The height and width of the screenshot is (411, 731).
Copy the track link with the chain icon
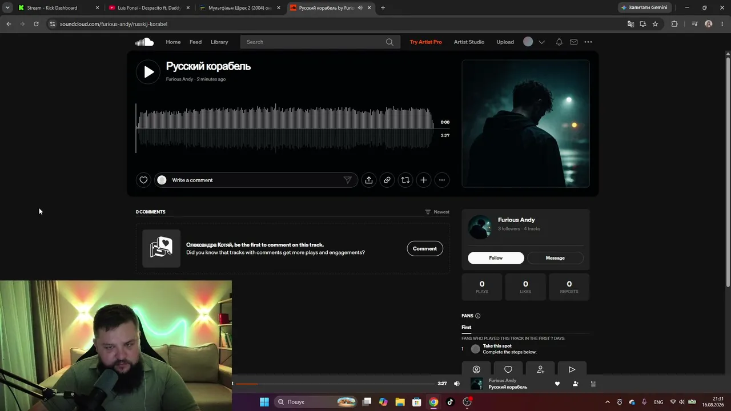pos(387,180)
